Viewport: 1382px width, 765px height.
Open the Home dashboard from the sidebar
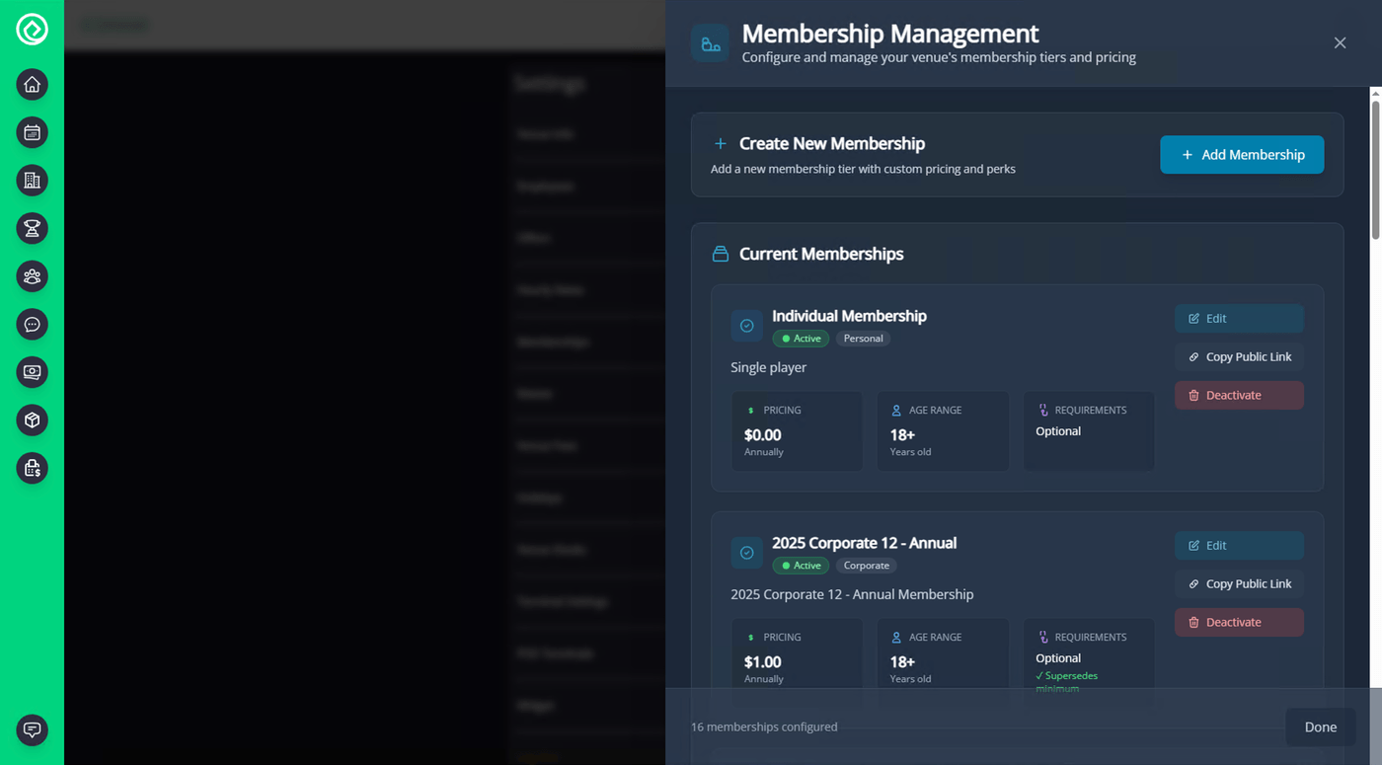pyautogui.click(x=32, y=85)
